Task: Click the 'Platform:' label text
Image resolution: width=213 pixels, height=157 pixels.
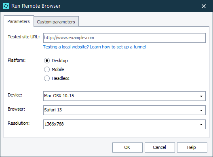Action: [x=17, y=60]
